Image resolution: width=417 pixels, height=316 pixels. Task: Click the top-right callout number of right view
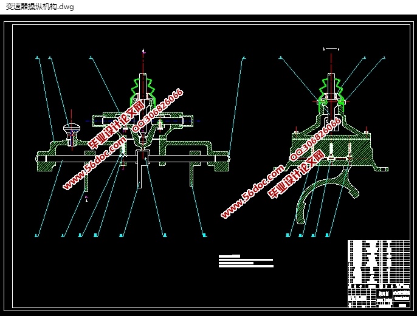point(384,58)
